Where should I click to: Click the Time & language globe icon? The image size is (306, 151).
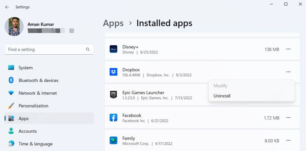click(x=11, y=143)
